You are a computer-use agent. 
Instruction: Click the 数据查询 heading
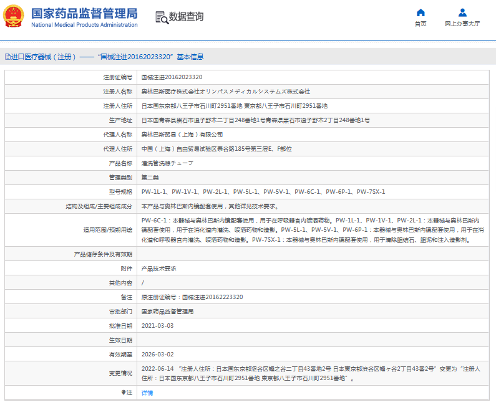coord(186,16)
